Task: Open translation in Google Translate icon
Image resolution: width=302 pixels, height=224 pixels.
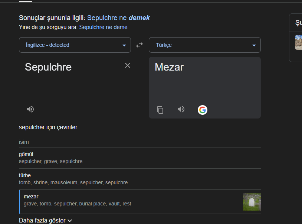Action: pos(203,110)
